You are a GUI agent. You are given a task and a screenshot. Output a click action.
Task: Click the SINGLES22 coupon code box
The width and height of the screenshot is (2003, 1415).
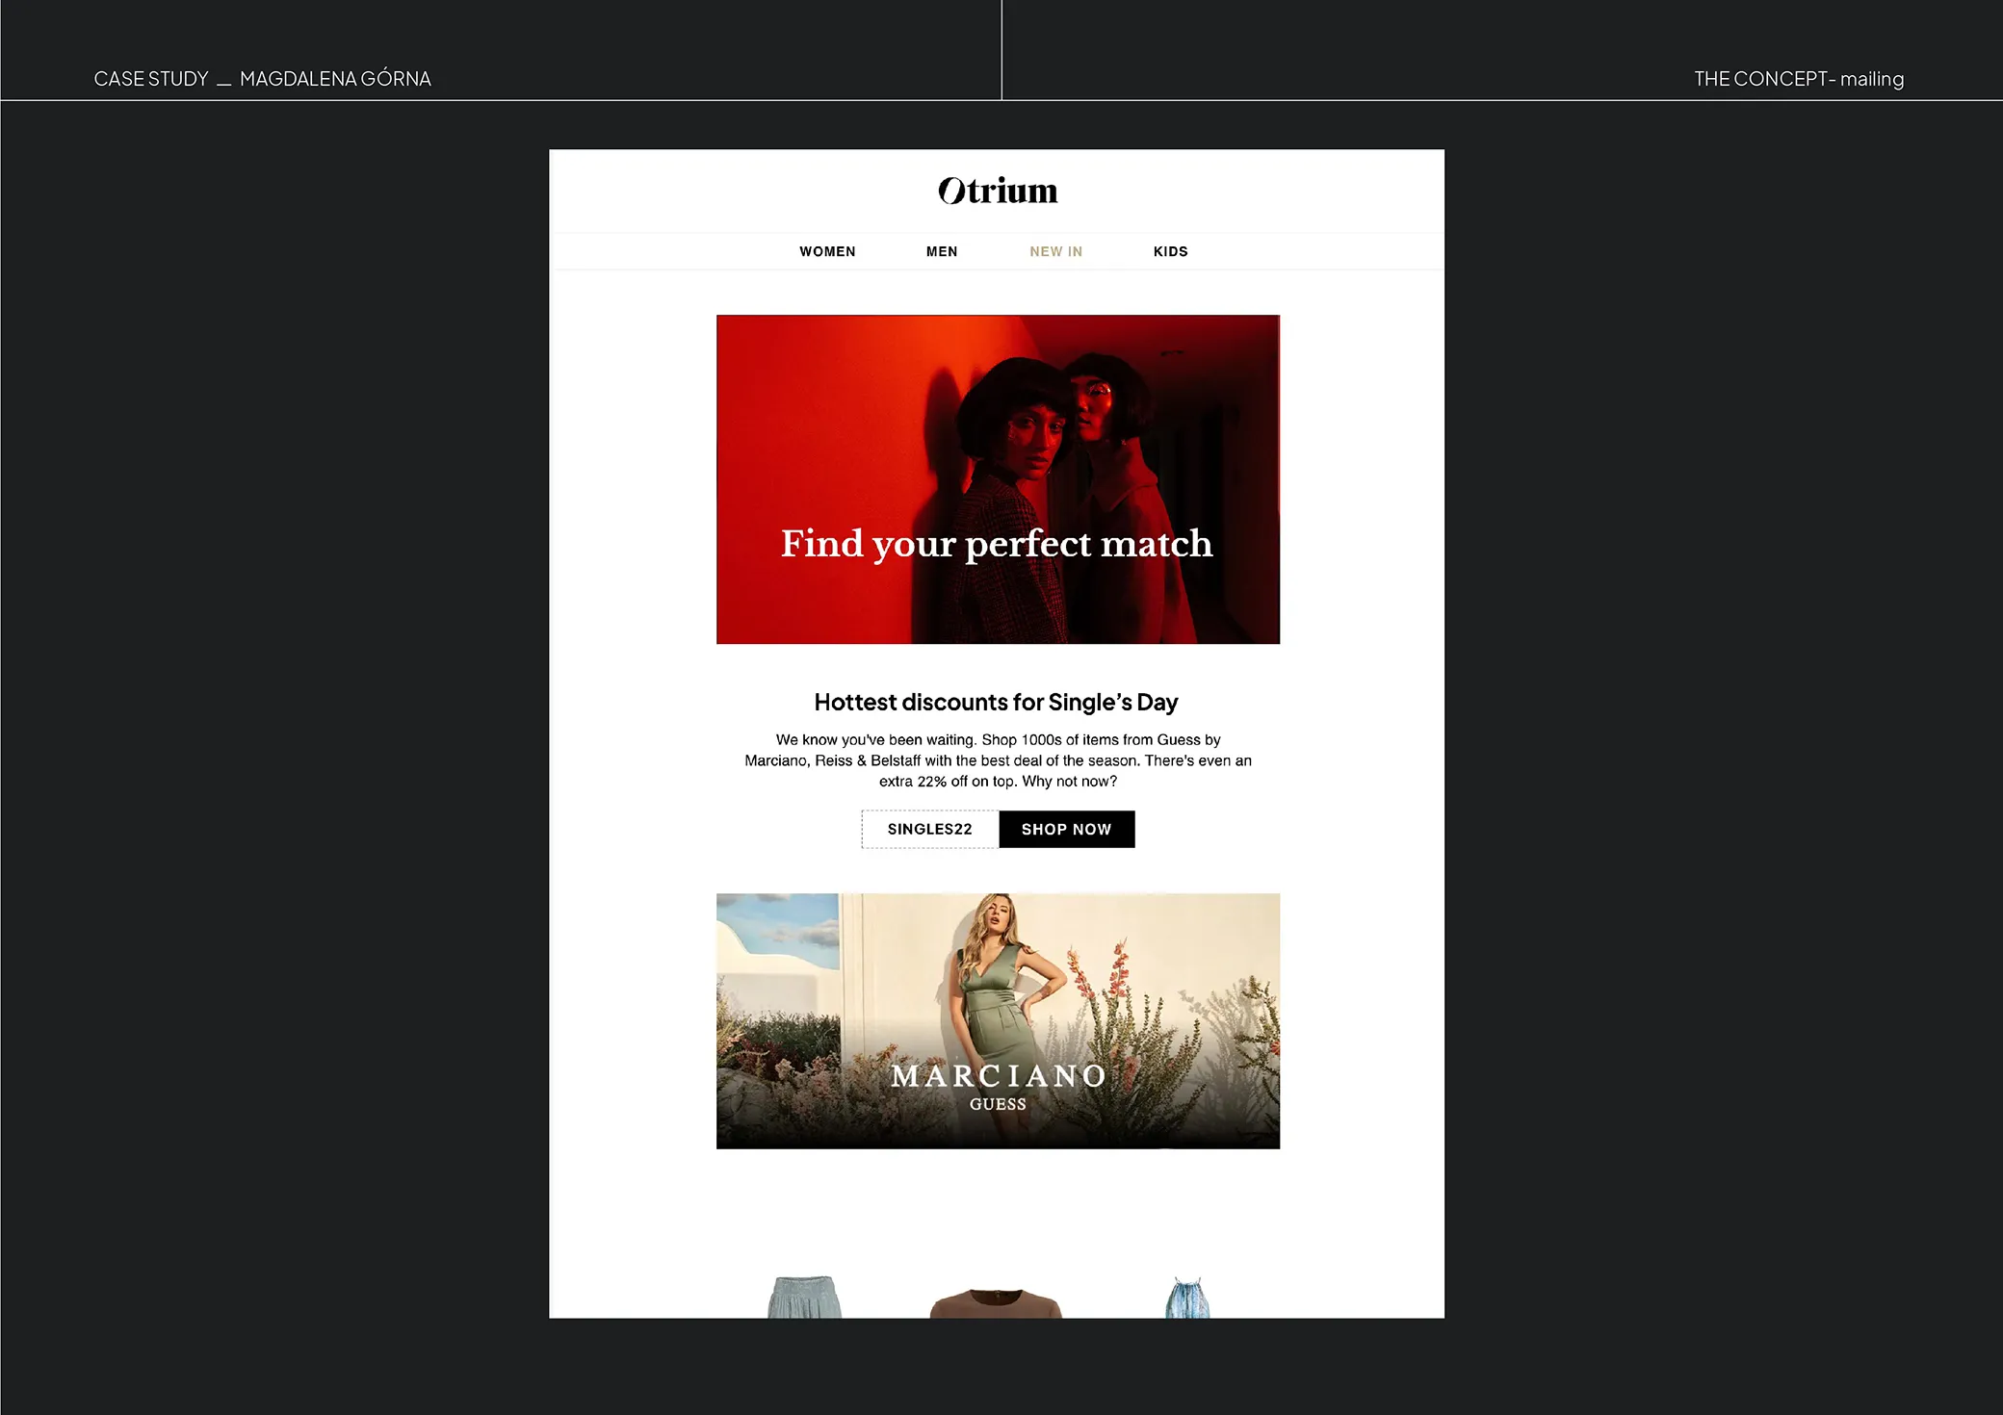(x=929, y=829)
